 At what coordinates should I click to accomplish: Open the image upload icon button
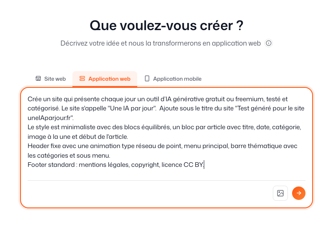pos(280,193)
